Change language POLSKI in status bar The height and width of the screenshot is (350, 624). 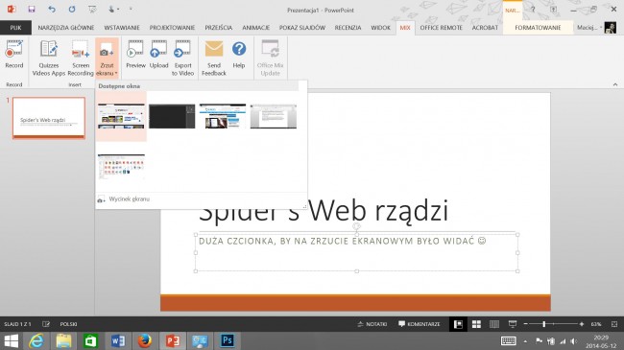pyautogui.click(x=68, y=324)
